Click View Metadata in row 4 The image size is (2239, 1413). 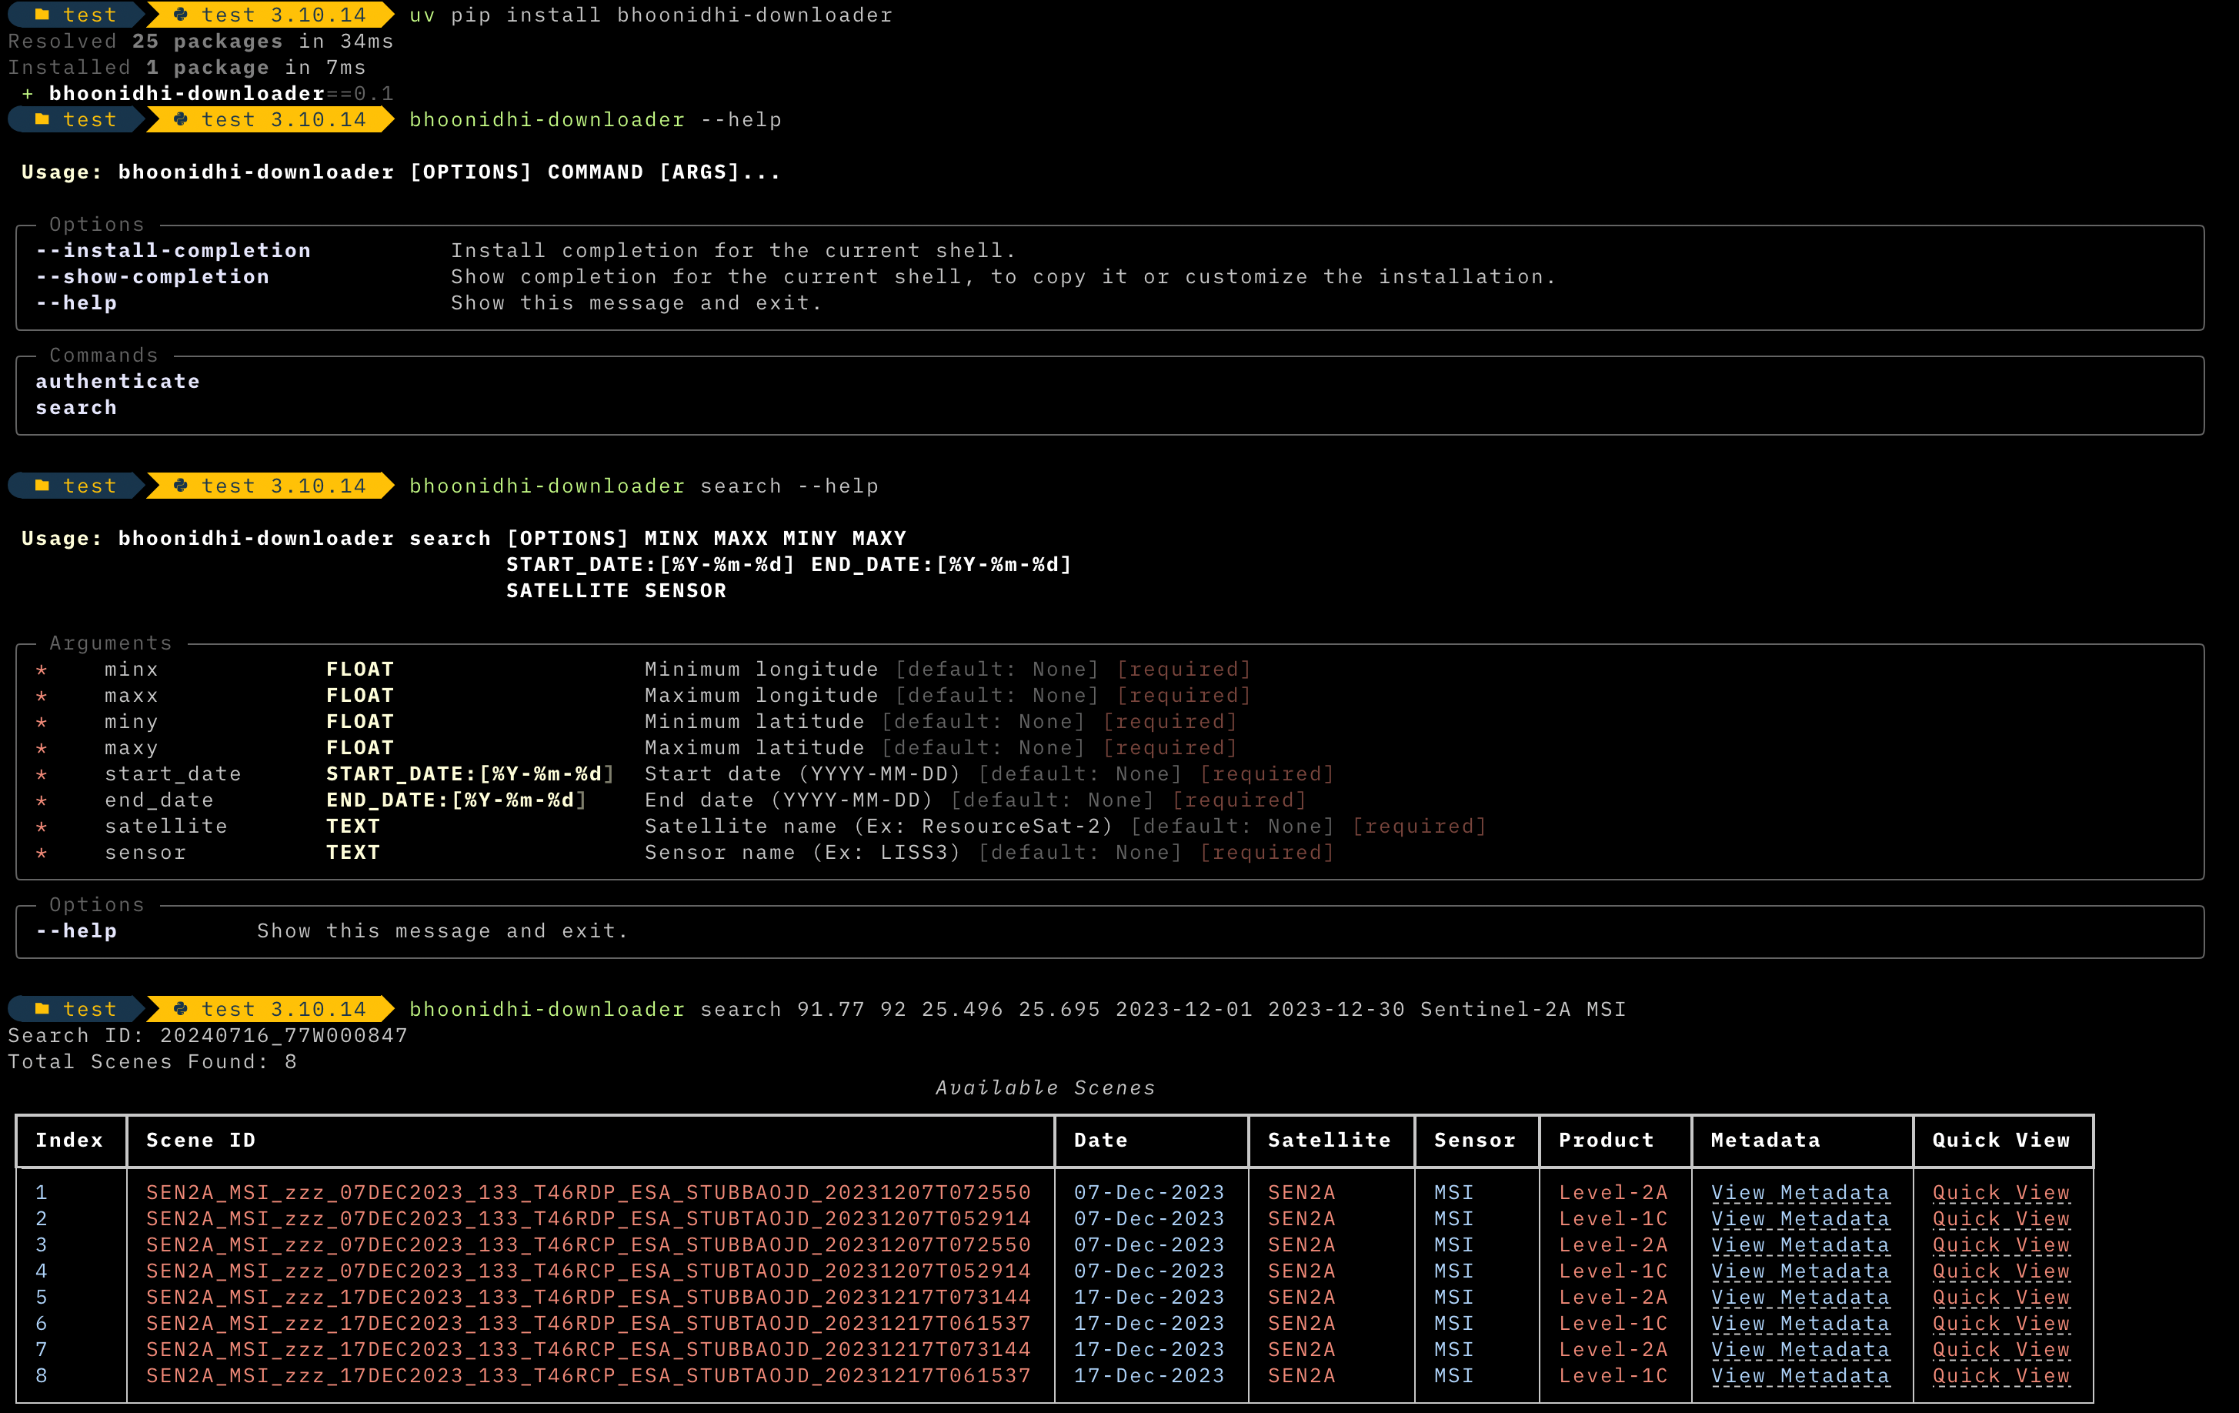pos(1800,1271)
